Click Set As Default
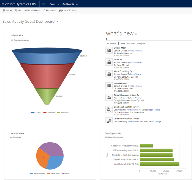 [x=32, y=10]
